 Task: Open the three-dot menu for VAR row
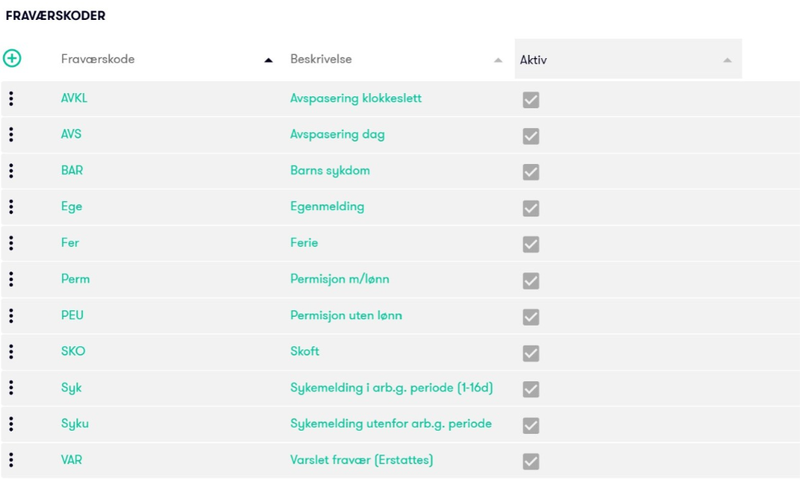pos(11,460)
